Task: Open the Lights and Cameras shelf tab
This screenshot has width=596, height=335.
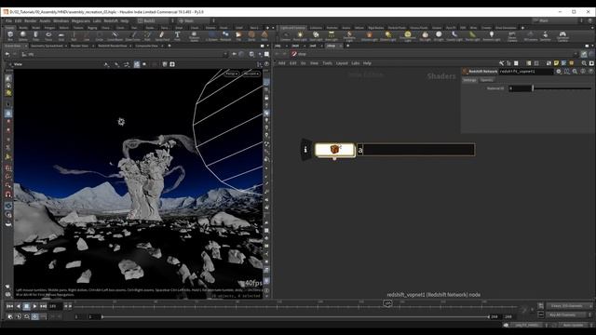Action: (x=292, y=28)
